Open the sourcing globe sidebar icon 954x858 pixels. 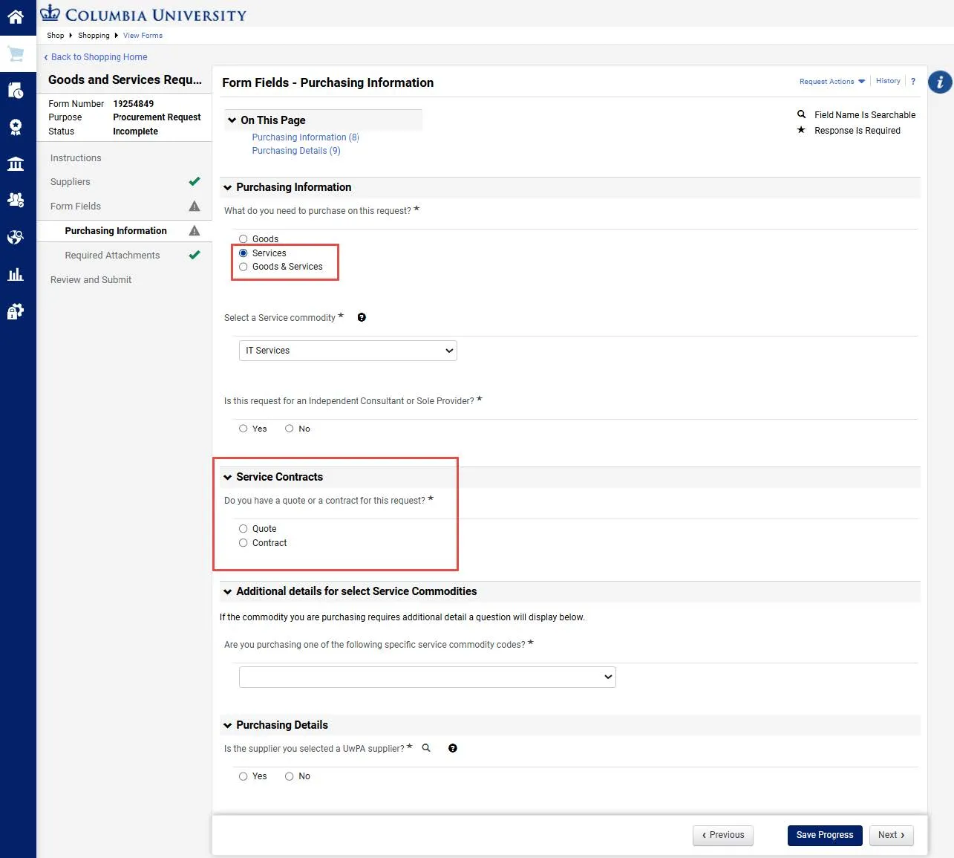(16, 237)
